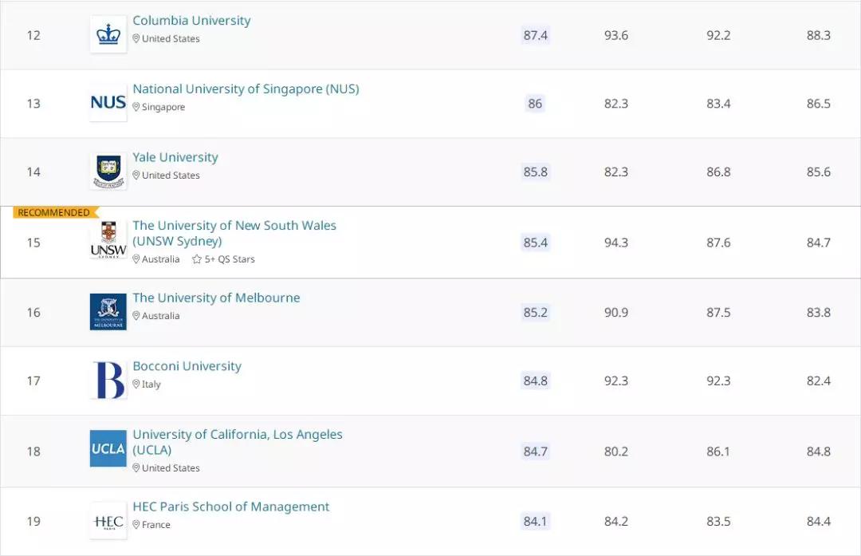The image size is (861, 556).
Task: Click the NUS logo icon
Action: [108, 103]
